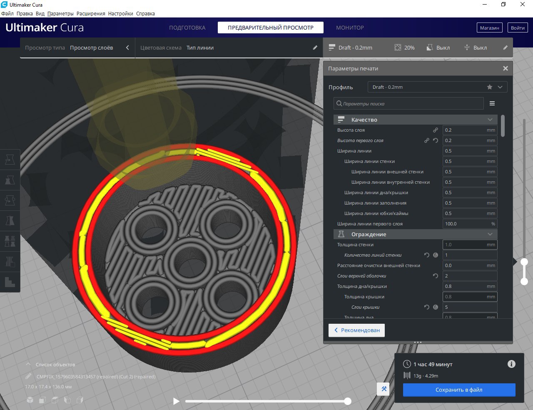The image size is (533, 410).
Task: Click Рекомендован button
Action: pyautogui.click(x=356, y=330)
